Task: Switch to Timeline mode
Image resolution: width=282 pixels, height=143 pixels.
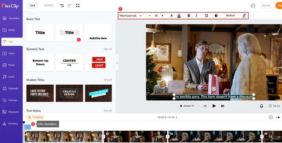Action: (35, 117)
